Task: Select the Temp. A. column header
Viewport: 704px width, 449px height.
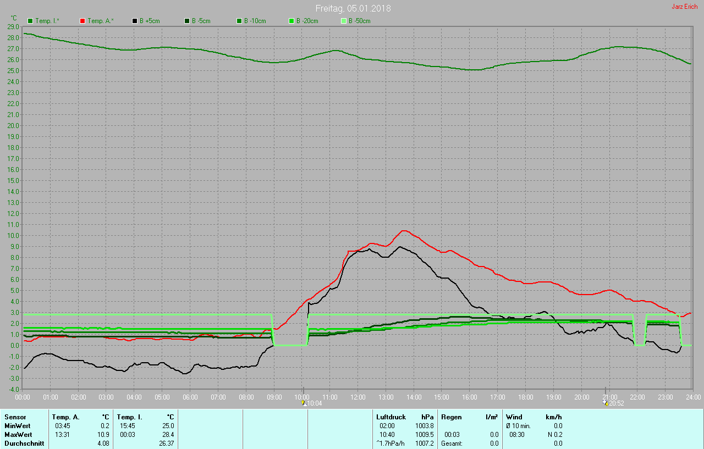Action: (65, 417)
